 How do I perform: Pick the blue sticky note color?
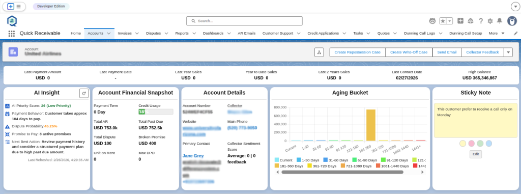489,144
